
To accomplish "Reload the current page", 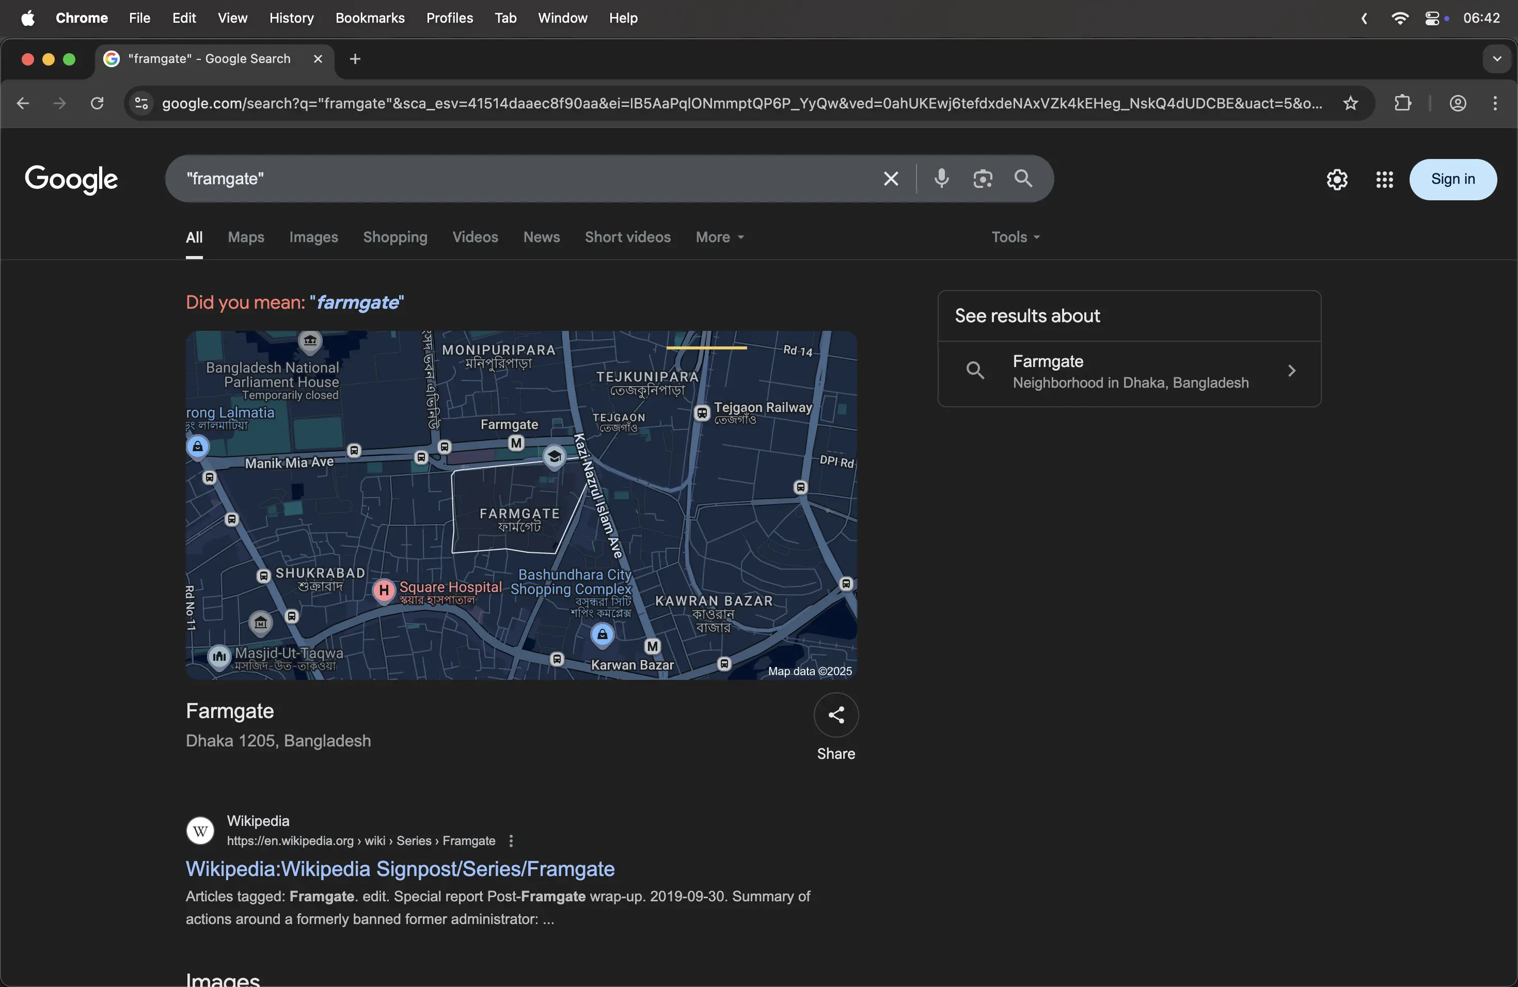I will pos(97,103).
